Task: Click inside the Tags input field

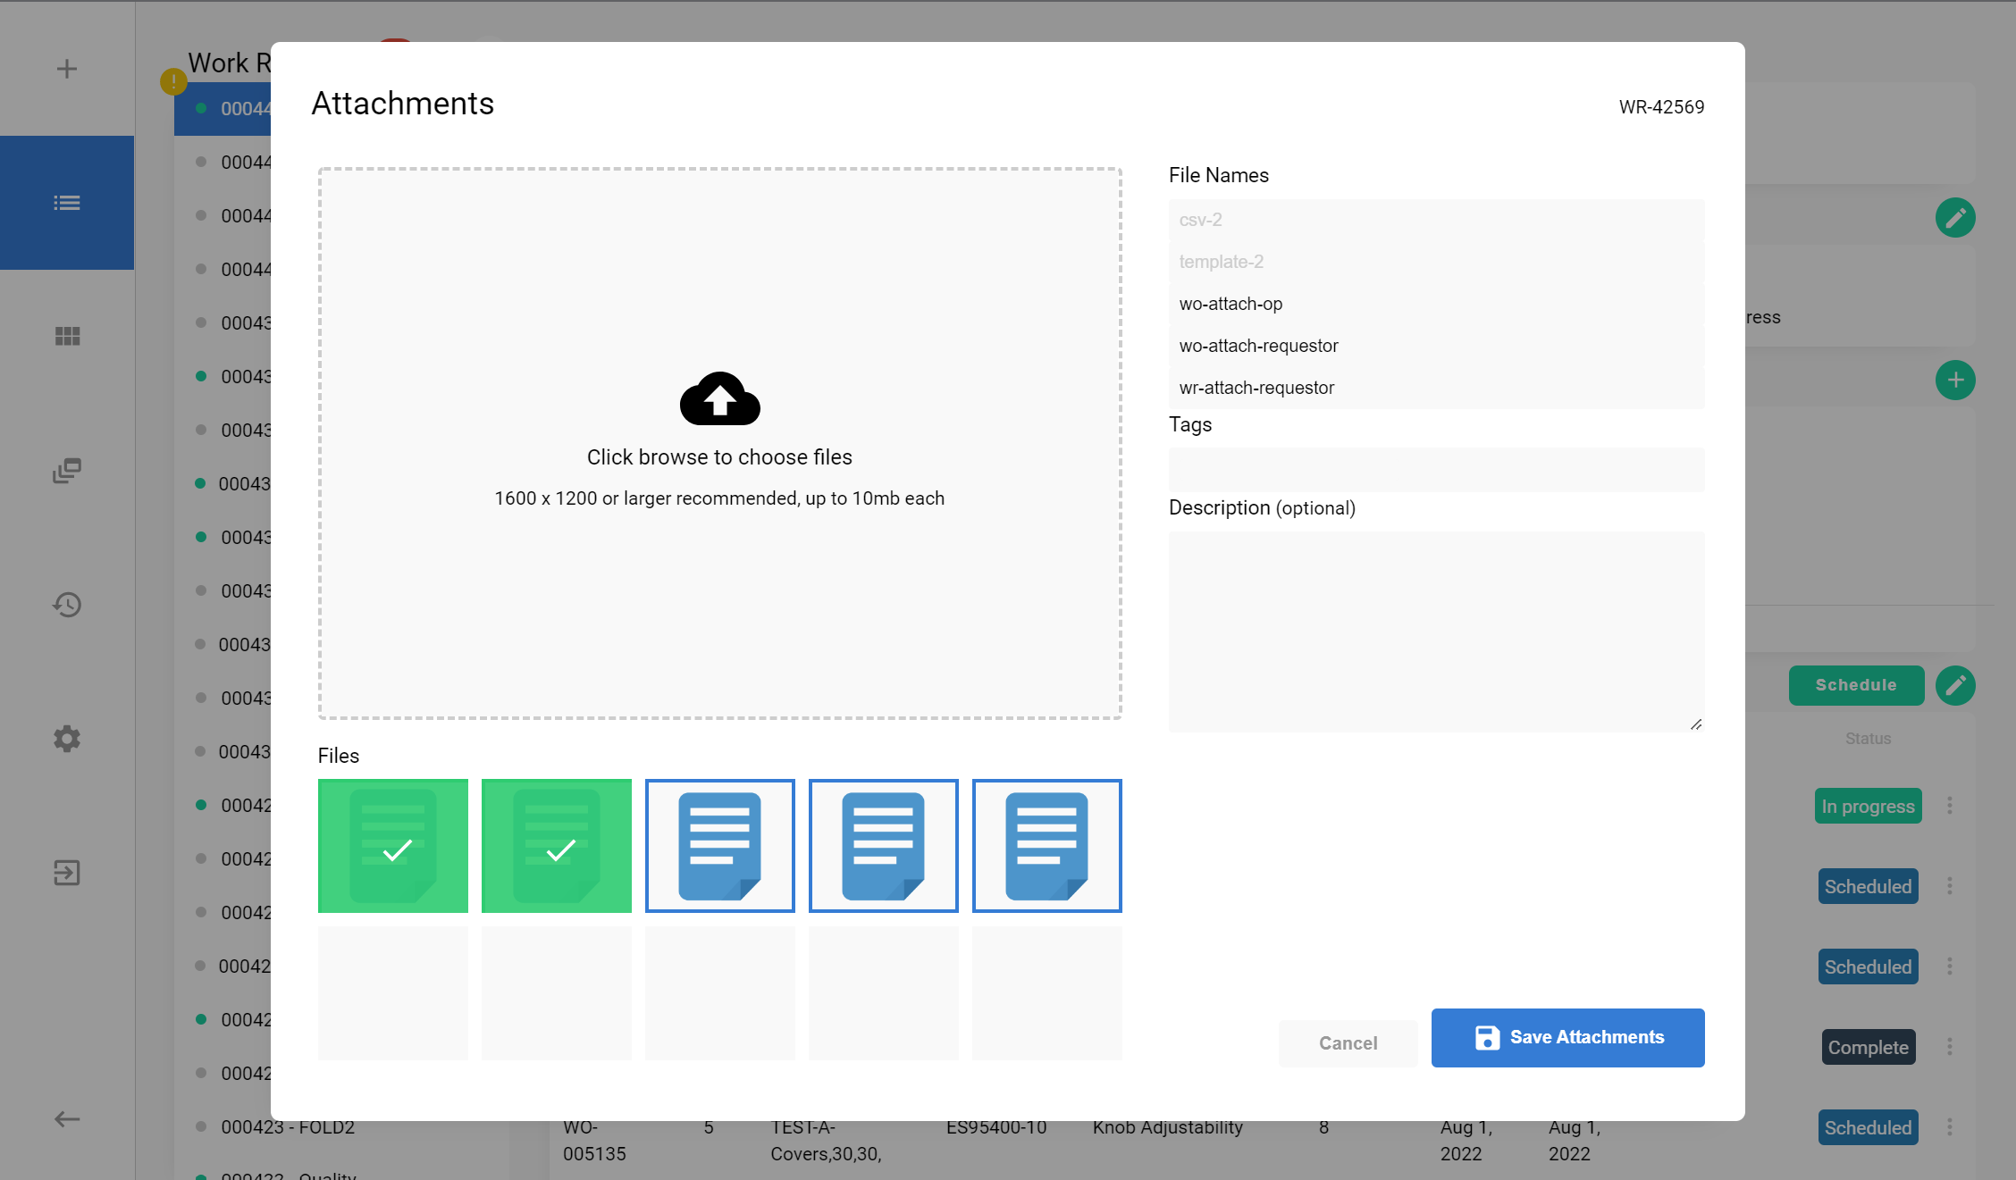Action: (x=1435, y=470)
